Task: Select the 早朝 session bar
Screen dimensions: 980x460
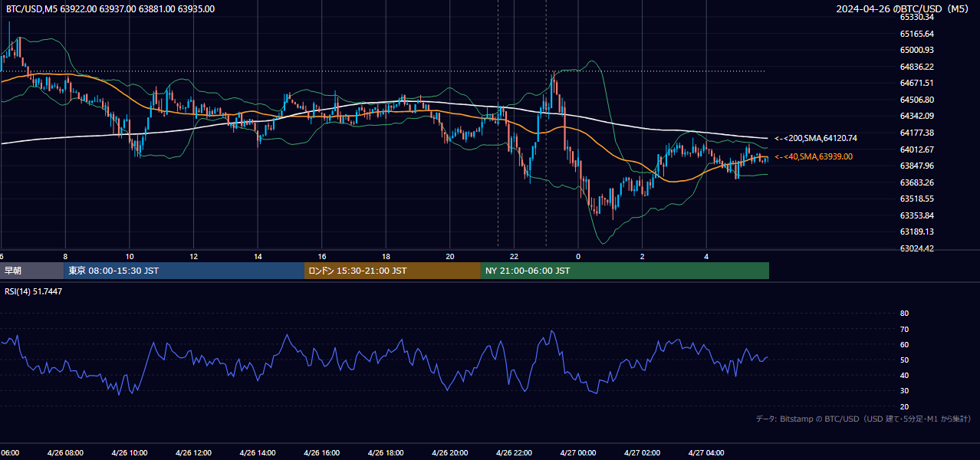Action: click(x=31, y=271)
